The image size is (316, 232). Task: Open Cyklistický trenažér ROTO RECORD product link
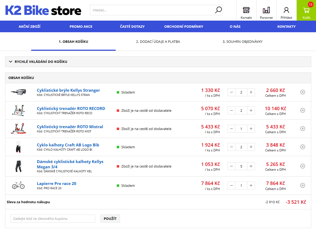pos(71,108)
